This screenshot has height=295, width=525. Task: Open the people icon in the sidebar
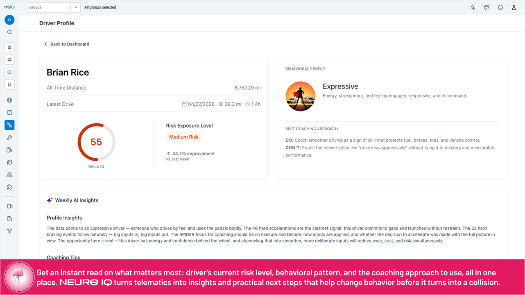[9, 175]
